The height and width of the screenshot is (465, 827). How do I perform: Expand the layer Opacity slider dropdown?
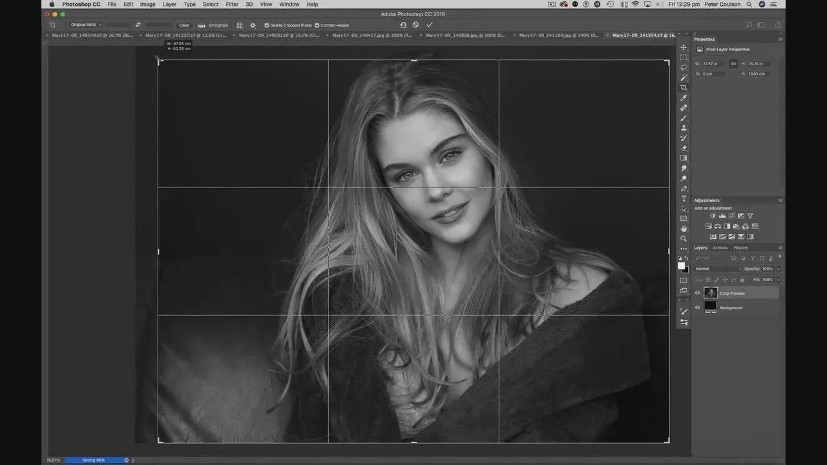[778, 269]
